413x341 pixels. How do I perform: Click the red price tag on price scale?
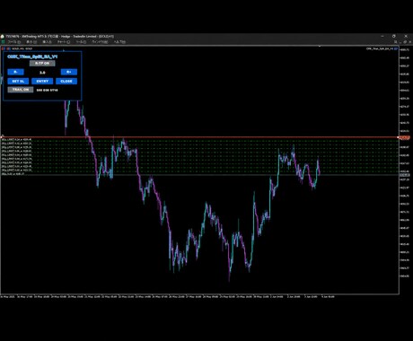pyautogui.click(x=405, y=137)
